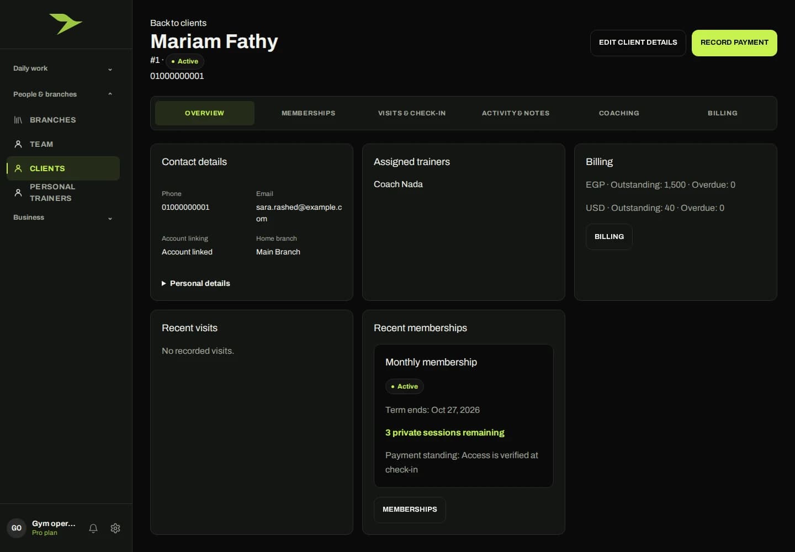This screenshot has height=552, width=795.
Task: Click the email sara.rashed@example.com
Action: point(299,213)
